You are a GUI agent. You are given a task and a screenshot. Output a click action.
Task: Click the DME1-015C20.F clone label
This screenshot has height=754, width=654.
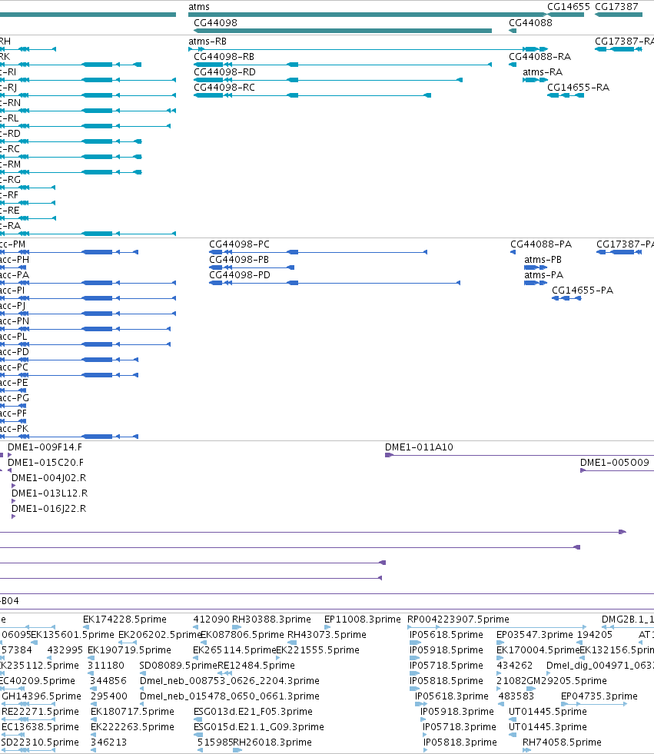[45, 463]
